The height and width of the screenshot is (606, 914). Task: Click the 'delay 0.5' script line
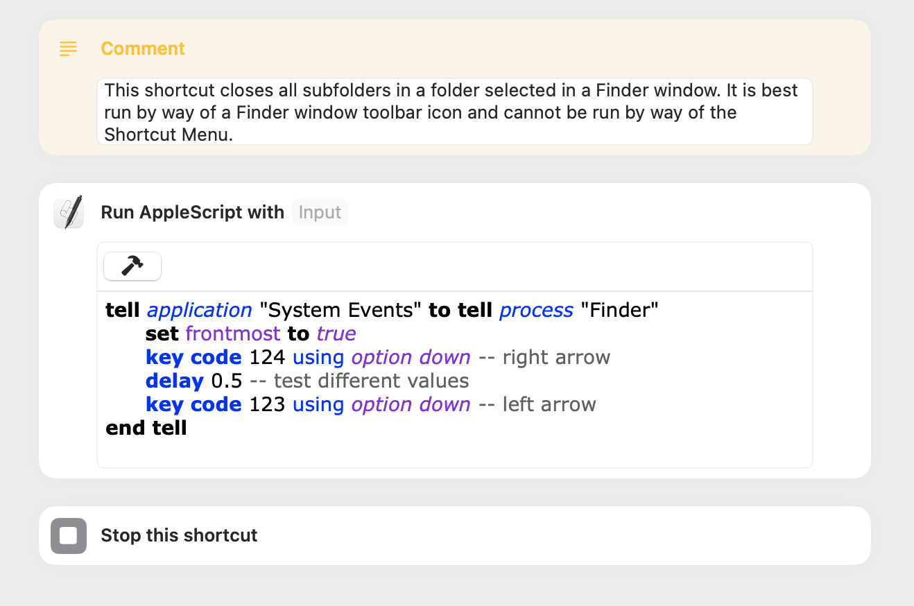pyautogui.click(x=307, y=381)
